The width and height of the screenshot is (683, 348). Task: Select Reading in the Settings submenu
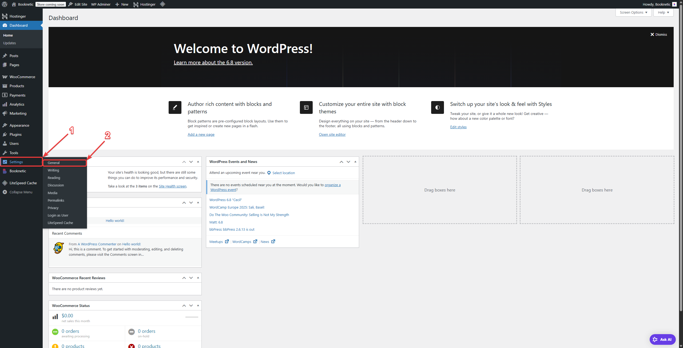[65, 178]
